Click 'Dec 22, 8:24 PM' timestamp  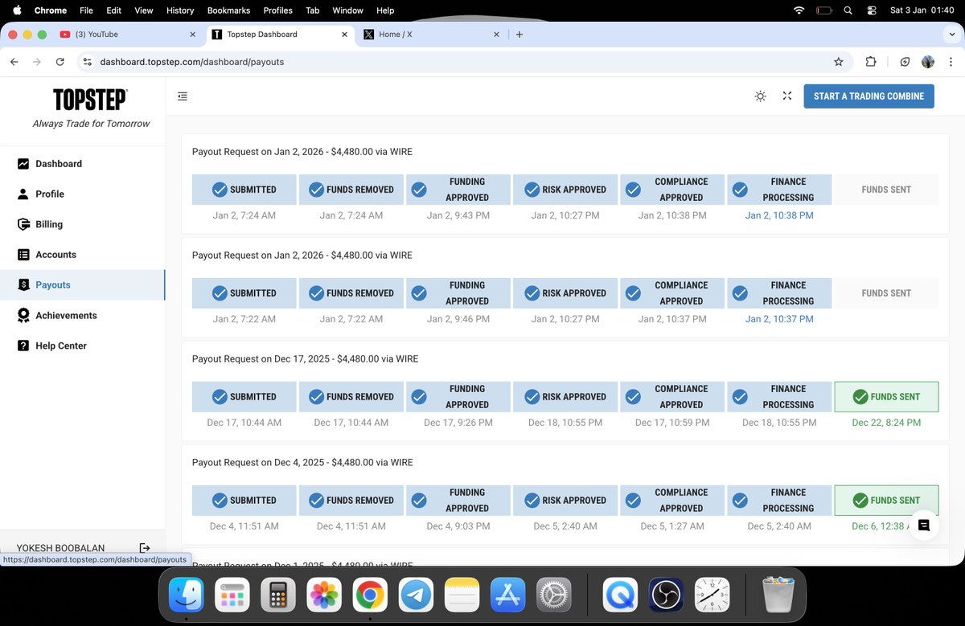click(886, 423)
